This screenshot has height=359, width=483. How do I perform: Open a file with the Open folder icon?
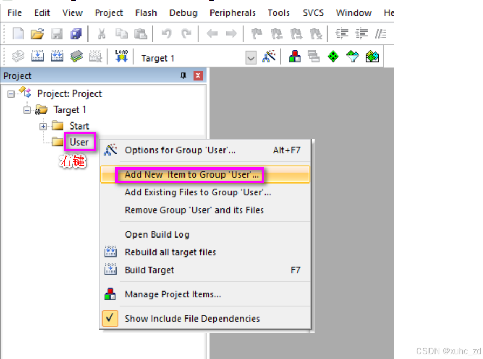click(37, 33)
